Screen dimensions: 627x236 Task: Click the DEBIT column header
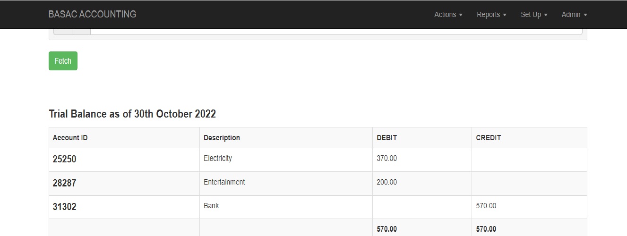click(387, 138)
